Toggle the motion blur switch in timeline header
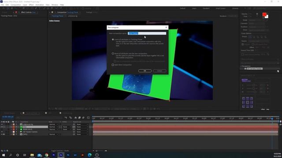The height and width of the screenshot is (158, 282). 83,118
